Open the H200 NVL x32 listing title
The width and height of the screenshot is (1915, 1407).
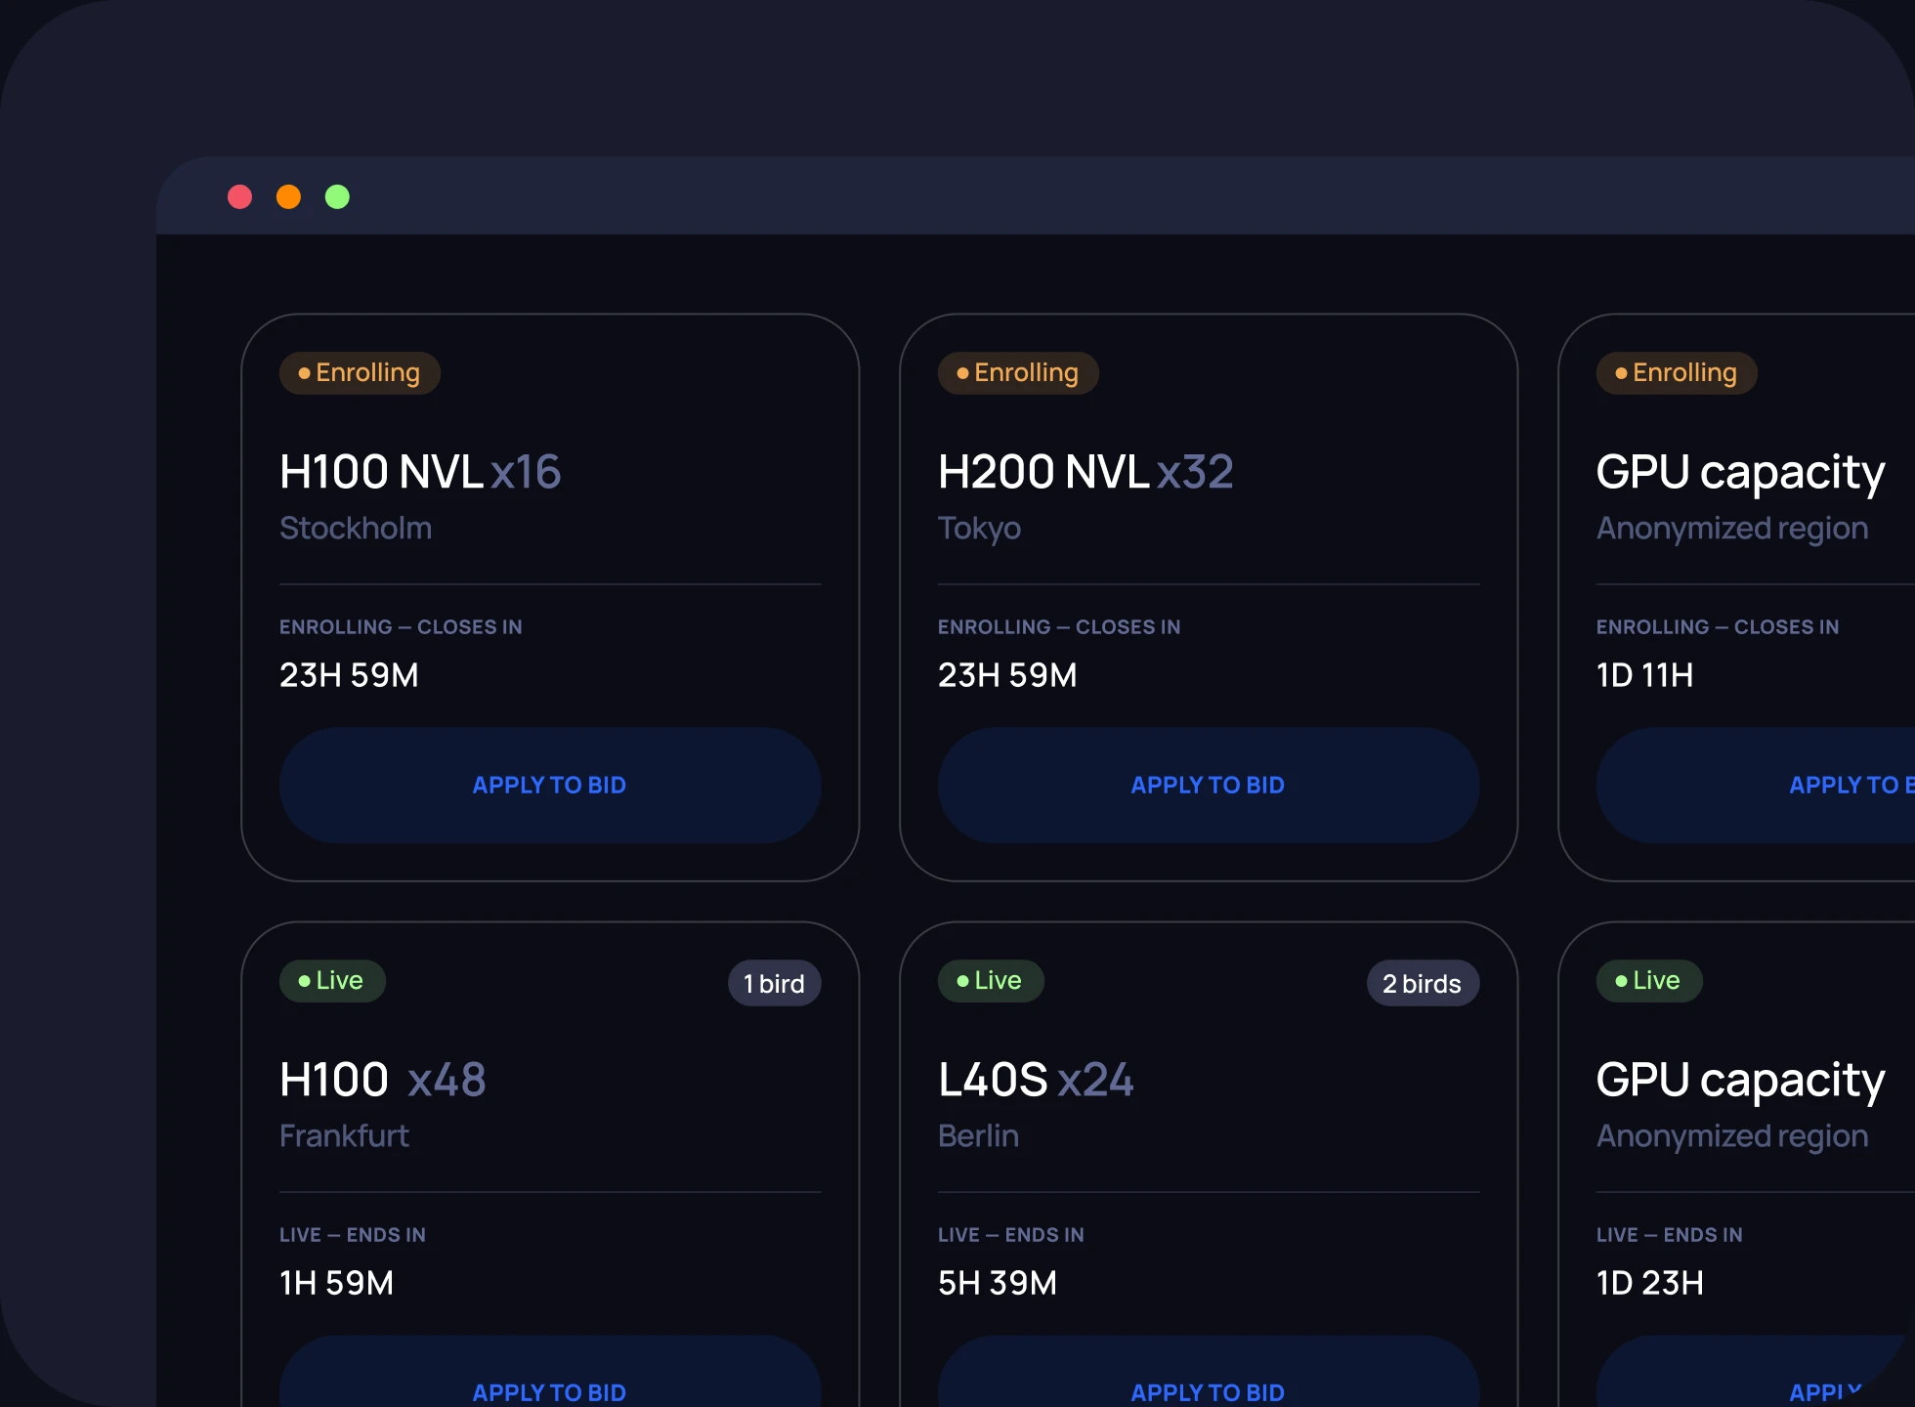(x=1085, y=472)
